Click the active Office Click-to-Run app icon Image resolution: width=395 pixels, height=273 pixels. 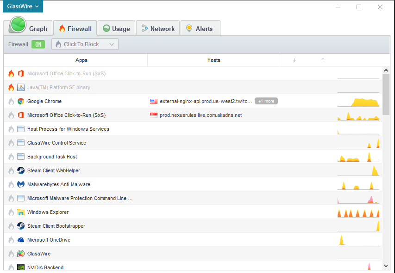coord(21,115)
